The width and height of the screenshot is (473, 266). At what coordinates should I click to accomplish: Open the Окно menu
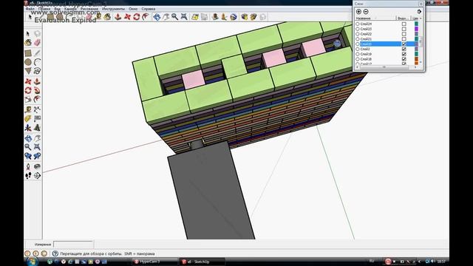click(x=133, y=9)
